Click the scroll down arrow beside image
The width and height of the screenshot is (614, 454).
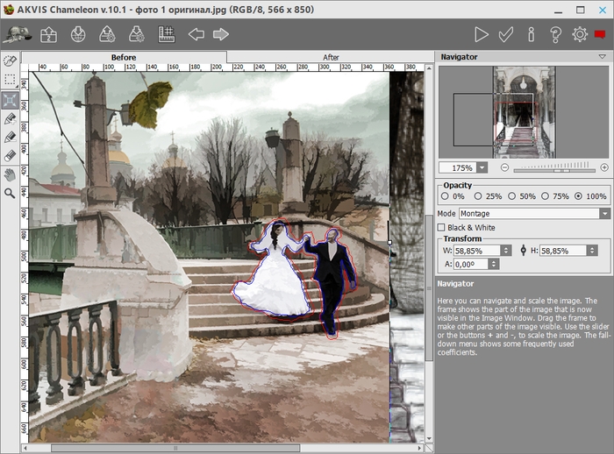(x=429, y=438)
